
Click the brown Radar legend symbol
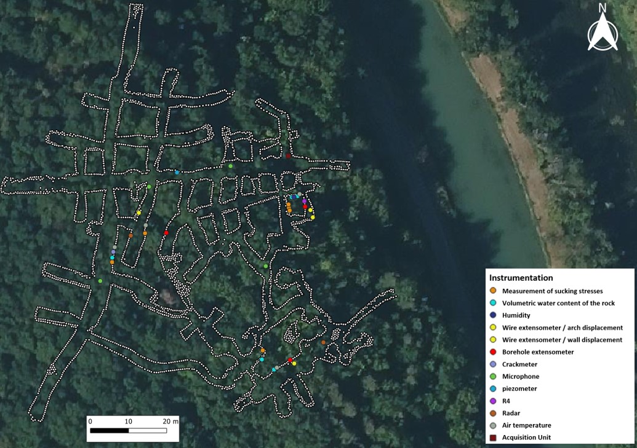(x=493, y=413)
